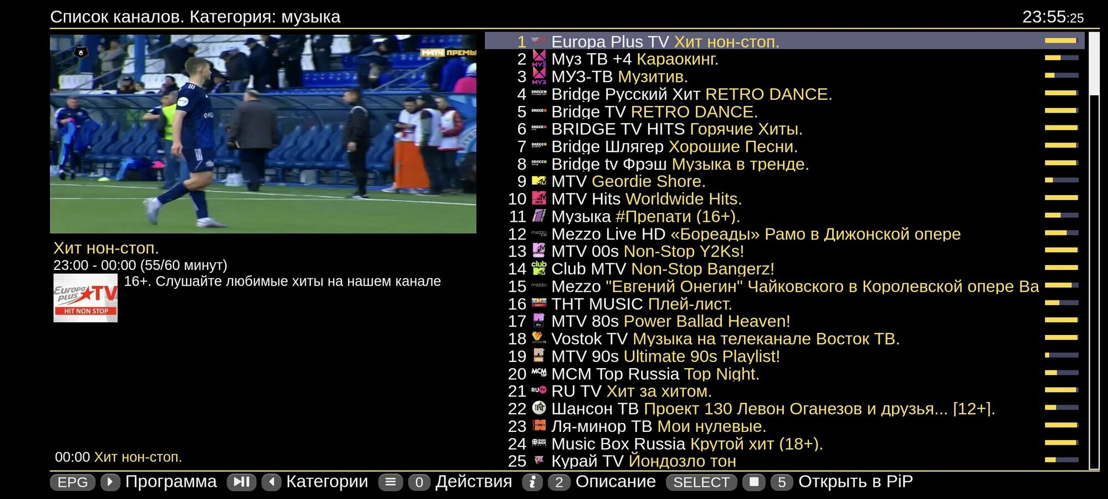Click the Mezzo Live HD channel logo
This screenshot has width=1108, height=499.
click(538, 233)
